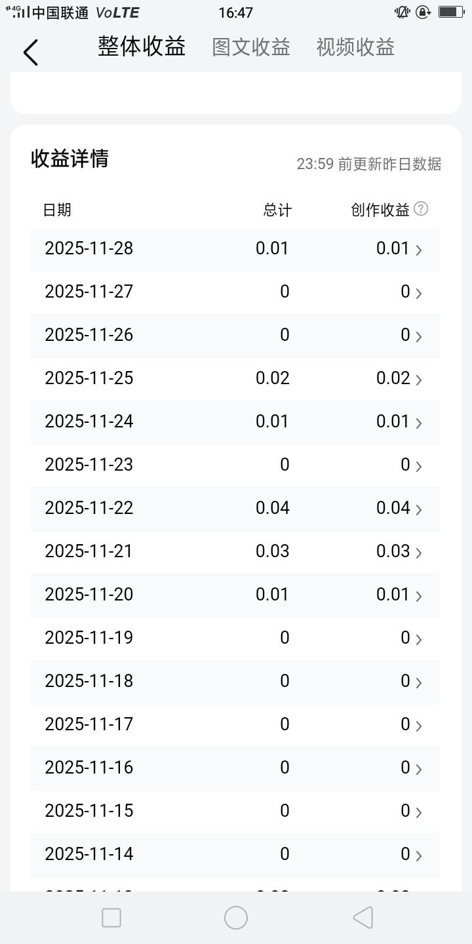
Task: Expand details chevron for 2025-11-28
Action: pos(419,250)
